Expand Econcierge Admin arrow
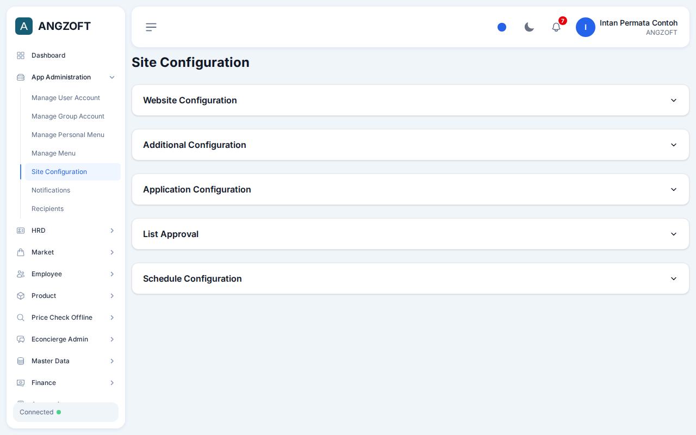This screenshot has height=435, width=696. [x=112, y=339]
